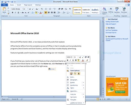Image resolution: width=131 pixels, height=105 pixels.
Task: Open the File tab
Action: tap(4, 5)
